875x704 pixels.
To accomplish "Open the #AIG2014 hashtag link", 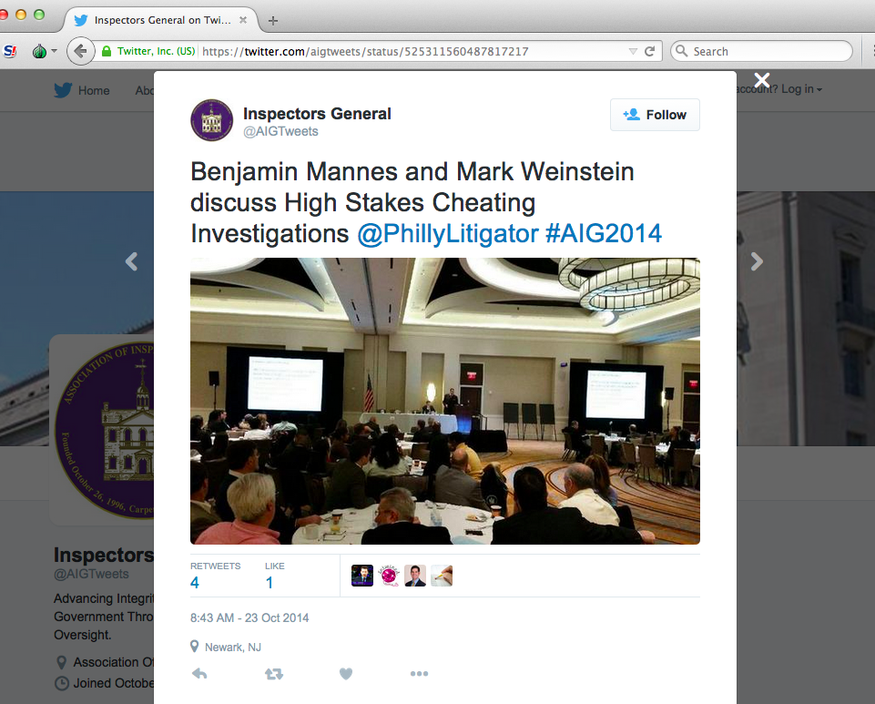I will coord(603,234).
